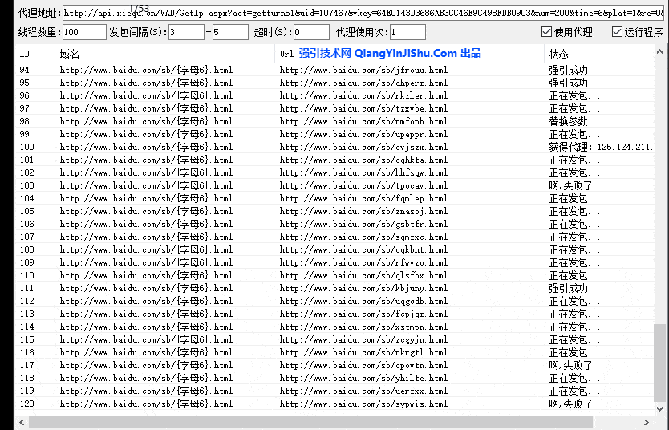Screen dimensions: 669x430
Task: Click the vertical scrollbar down arrow
Action: pos(659,408)
